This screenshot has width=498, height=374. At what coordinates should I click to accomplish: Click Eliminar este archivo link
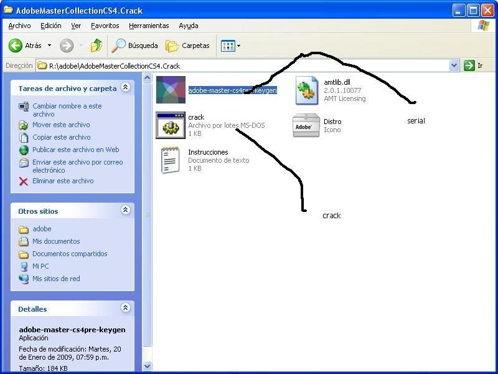[x=63, y=181]
